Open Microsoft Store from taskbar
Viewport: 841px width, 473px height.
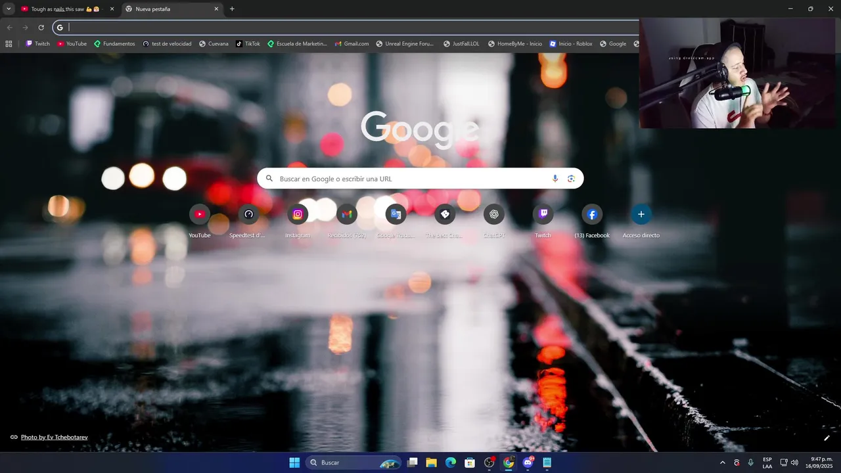(470, 462)
